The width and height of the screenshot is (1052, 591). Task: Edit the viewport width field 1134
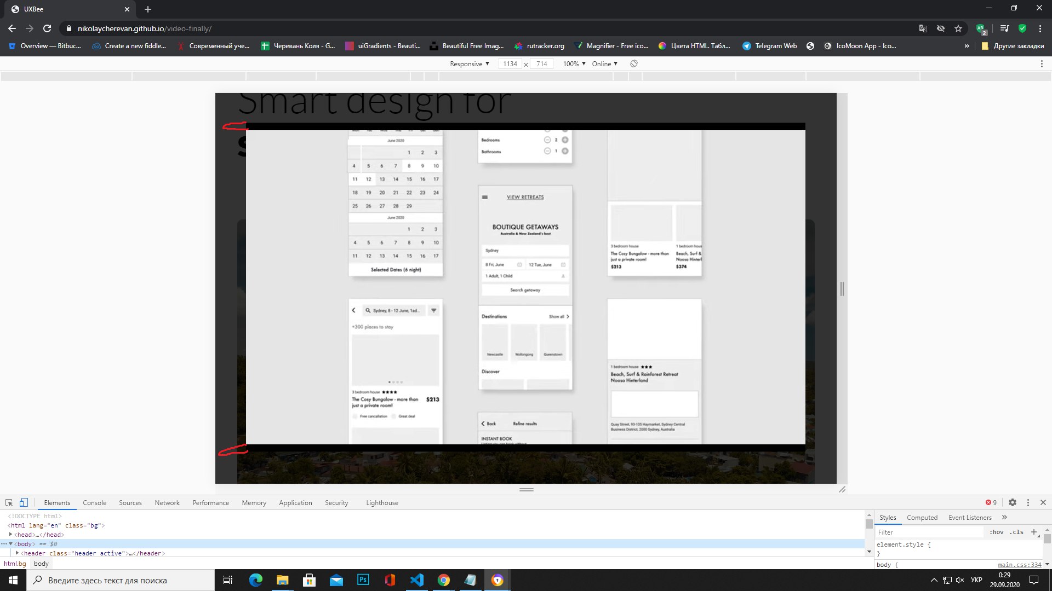point(510,64)
